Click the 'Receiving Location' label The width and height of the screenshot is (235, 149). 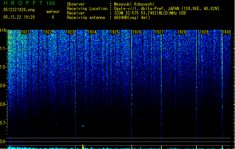(87, 9)
